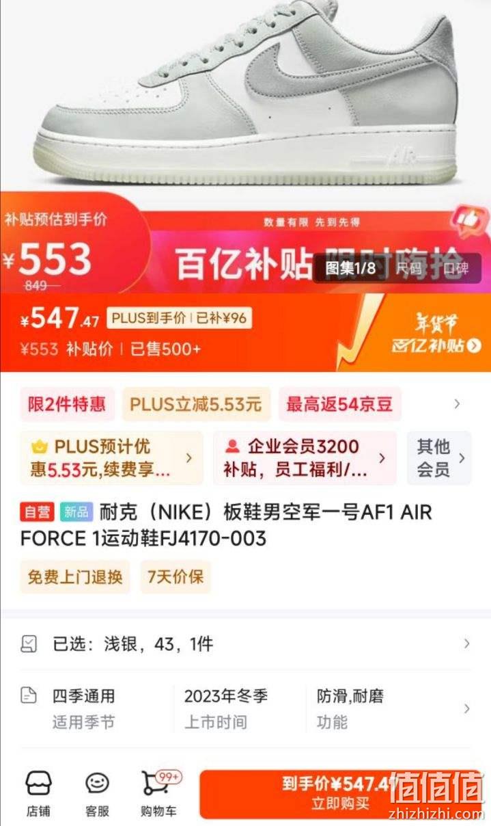This screenshot has height=826, width=491.
Task: Tap the 7天价保 service tag
Action: click(176, 576)
